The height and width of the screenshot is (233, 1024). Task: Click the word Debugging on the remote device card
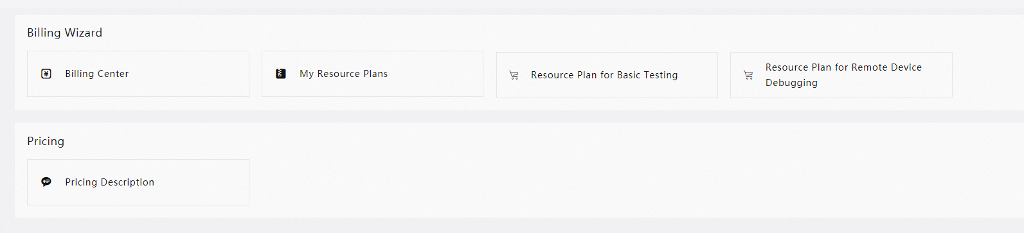click(791, 83)
